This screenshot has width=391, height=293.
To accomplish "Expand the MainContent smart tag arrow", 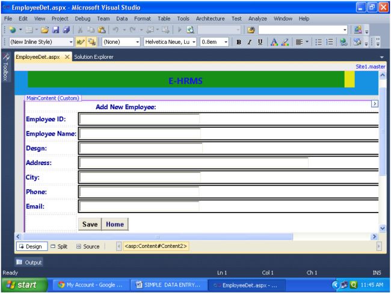I will tap(375, 103).
